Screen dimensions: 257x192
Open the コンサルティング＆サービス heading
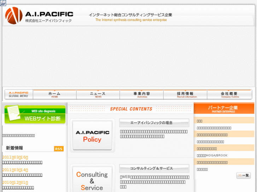point(154,168)
